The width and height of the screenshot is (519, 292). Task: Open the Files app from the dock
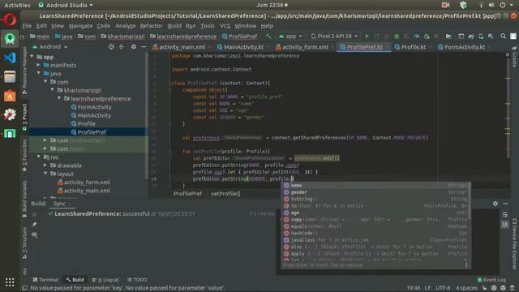coord(10,77)
